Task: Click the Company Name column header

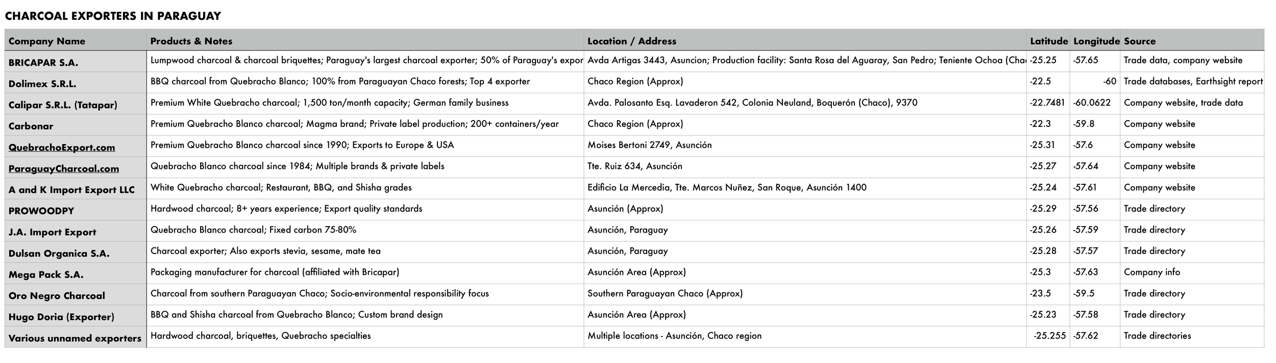Action: coord(76,41)
